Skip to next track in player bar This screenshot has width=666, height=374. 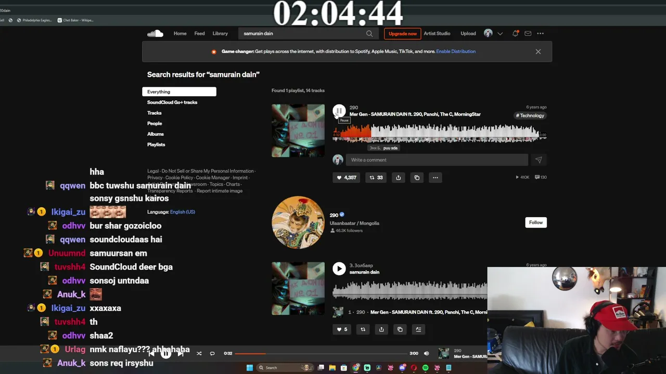tap(181, 354)
